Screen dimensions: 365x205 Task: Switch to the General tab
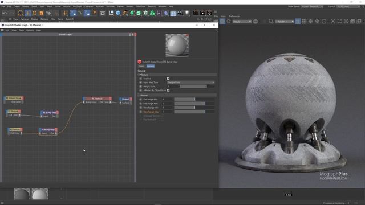click(151, 66)
